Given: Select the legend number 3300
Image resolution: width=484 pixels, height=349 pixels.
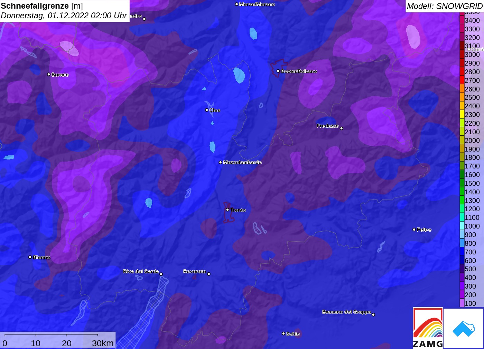Looking at the screenshot, I should (472, 29).
